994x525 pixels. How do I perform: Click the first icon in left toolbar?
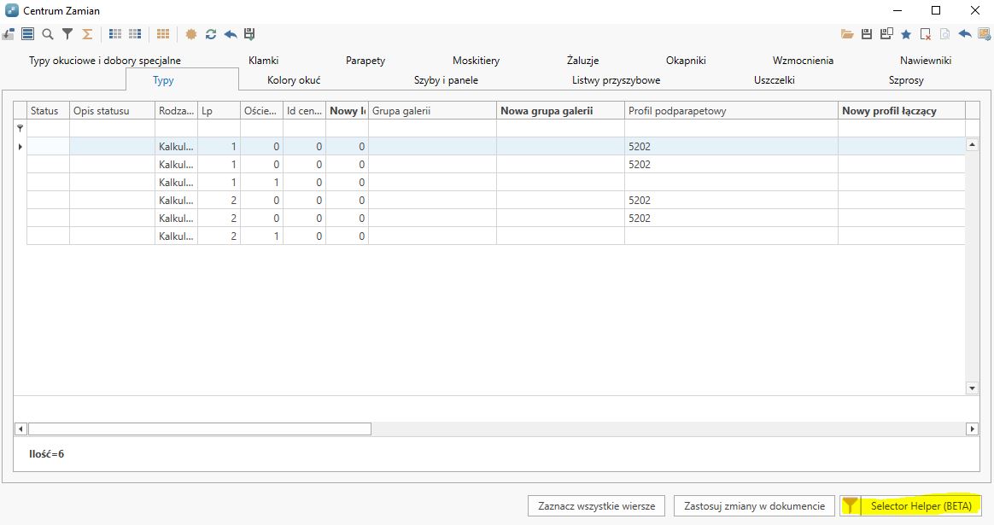9,34
